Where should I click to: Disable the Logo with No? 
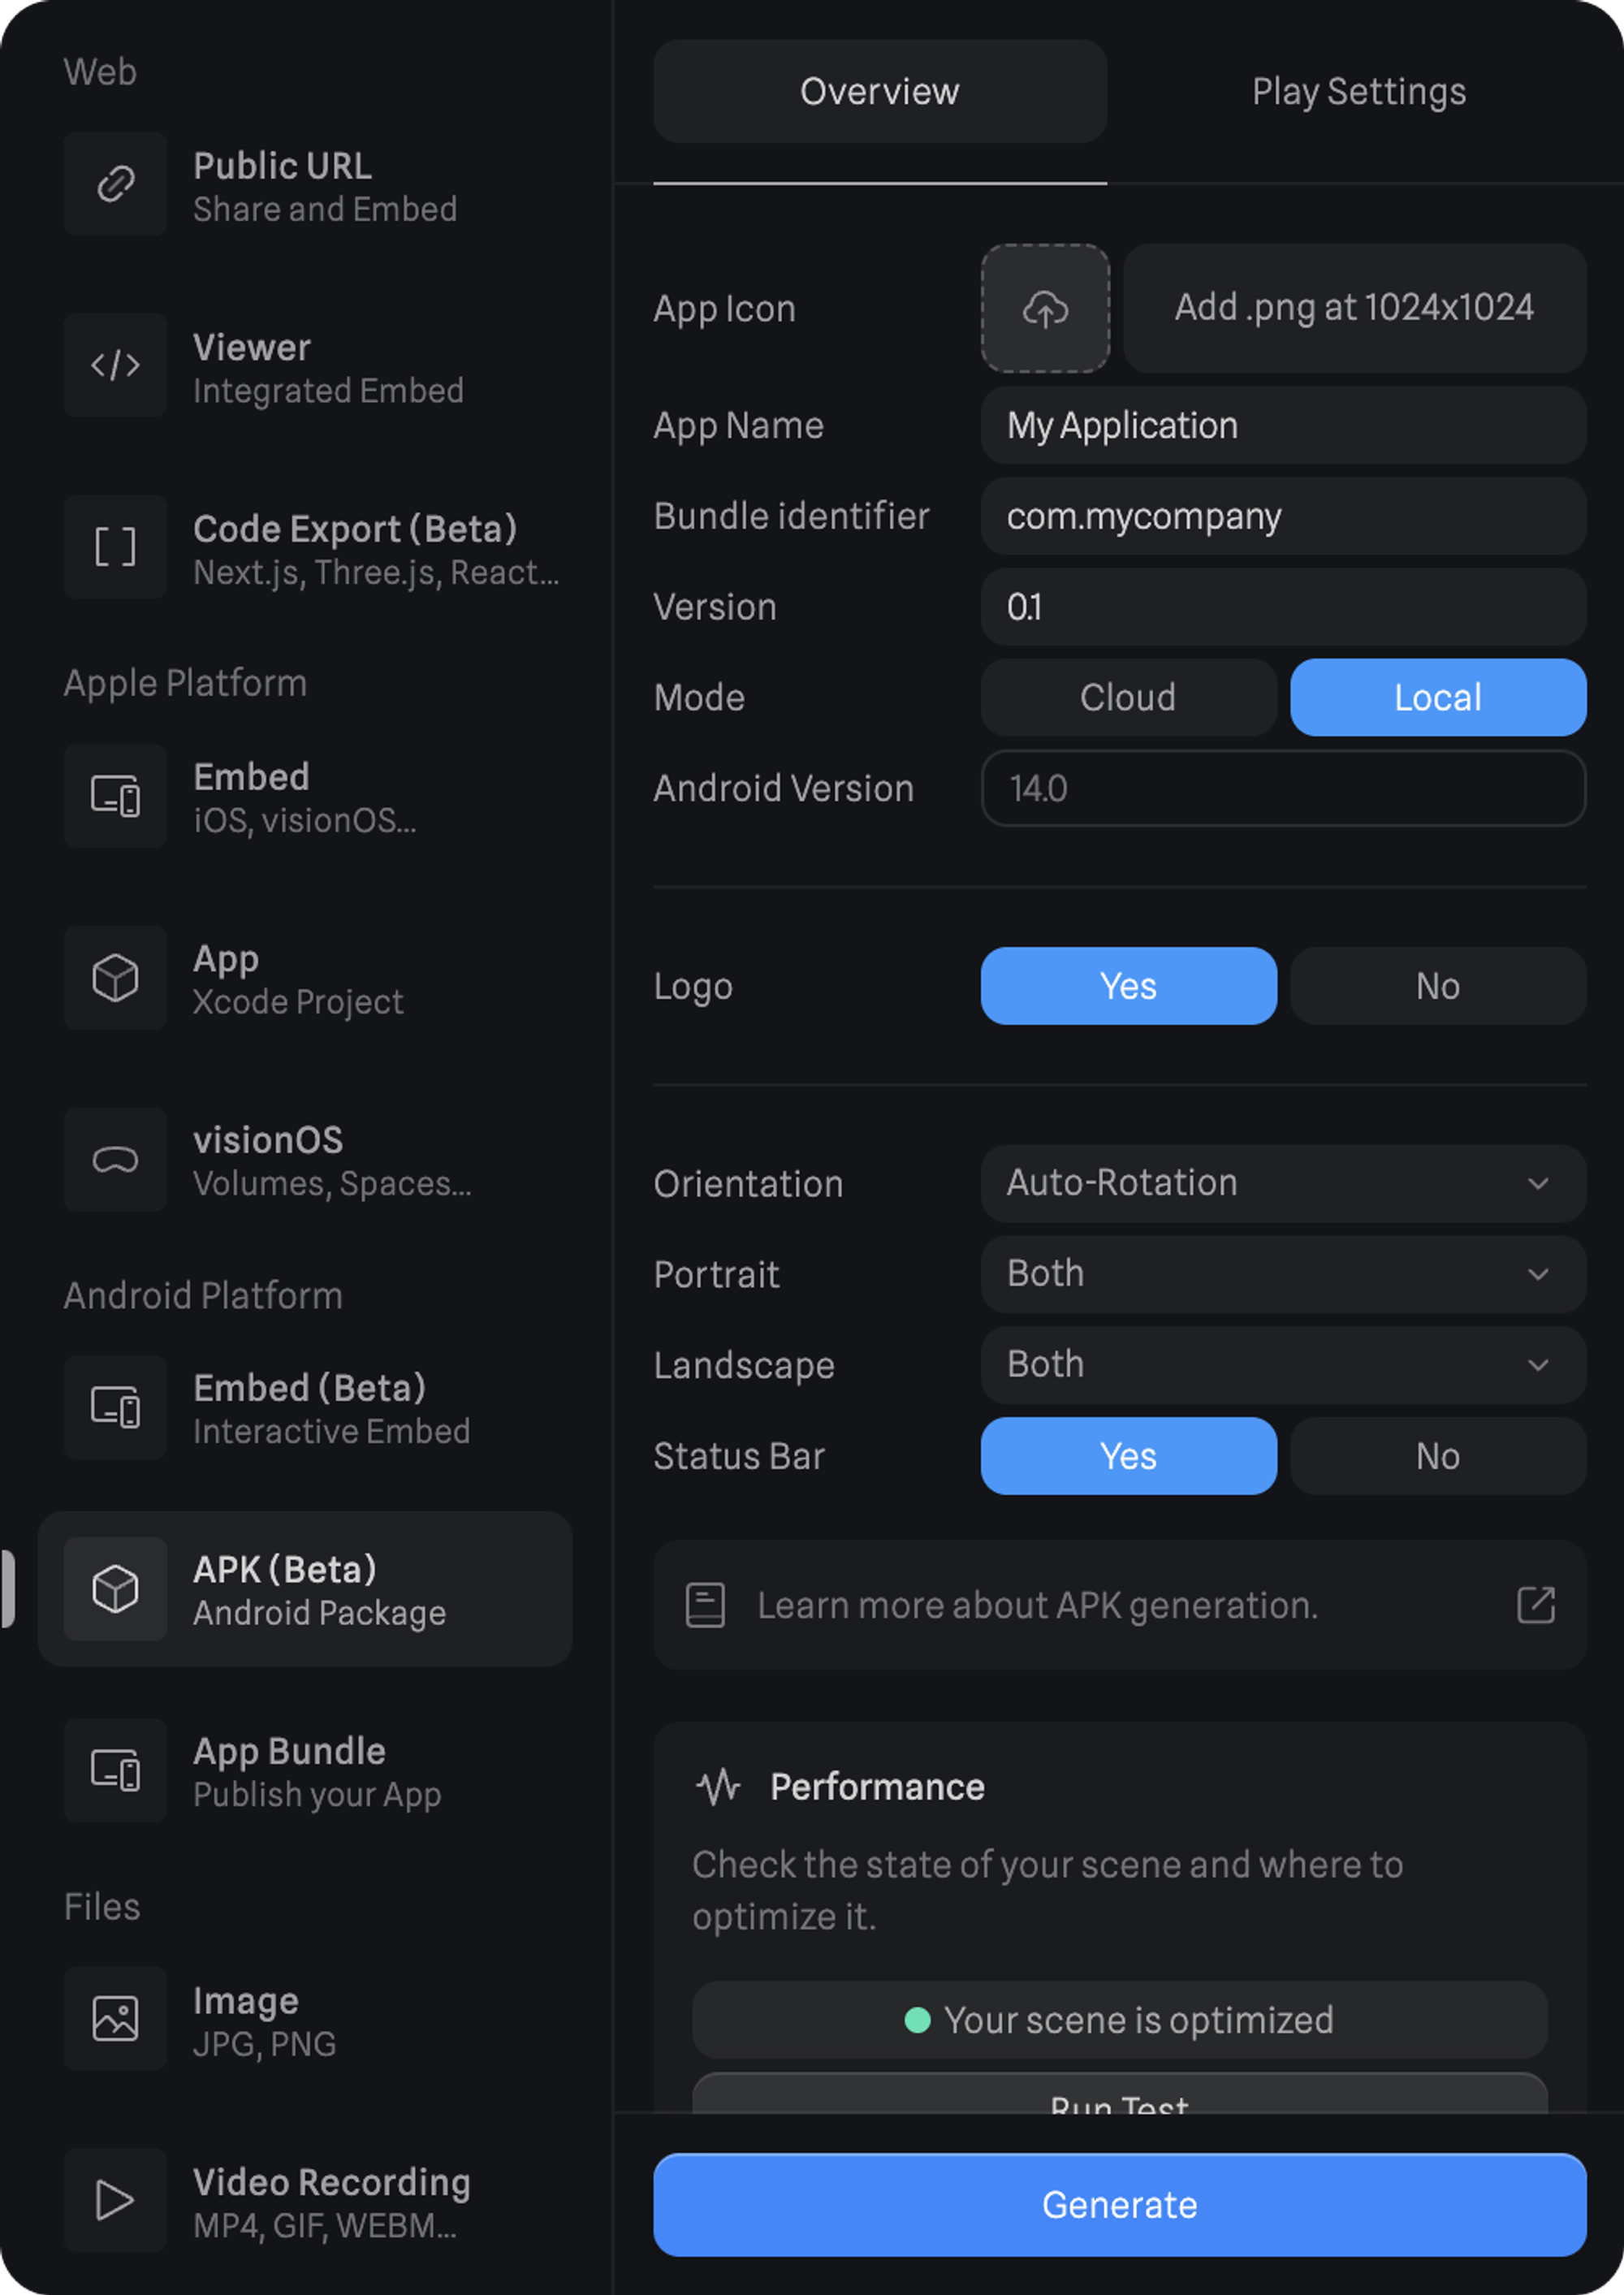[x=1437, y=986]
